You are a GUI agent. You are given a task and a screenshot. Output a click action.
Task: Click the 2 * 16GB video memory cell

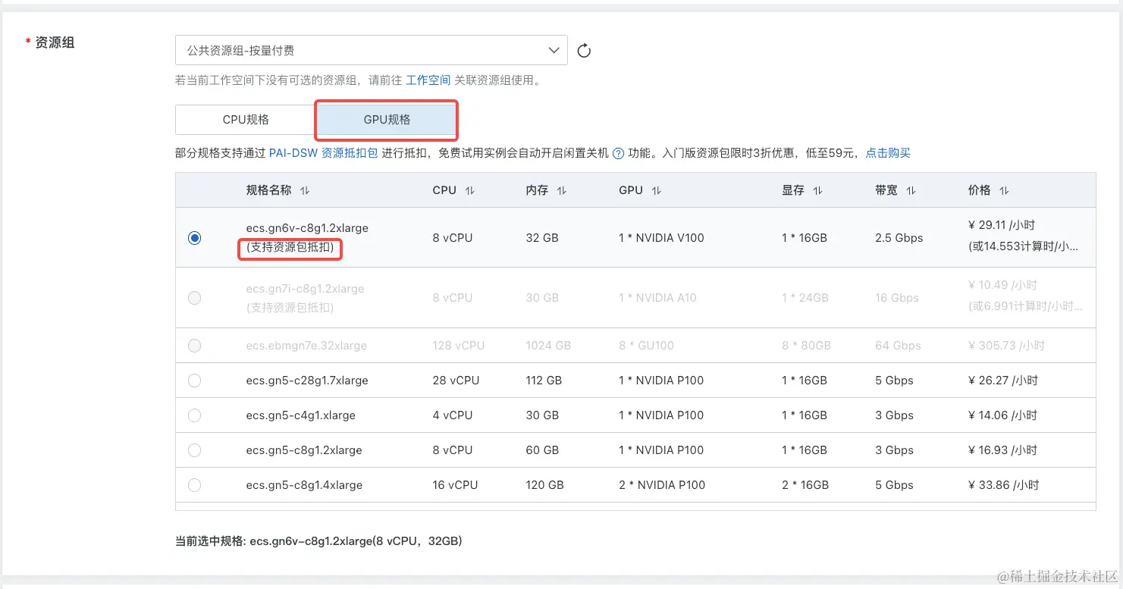(805, 485)
